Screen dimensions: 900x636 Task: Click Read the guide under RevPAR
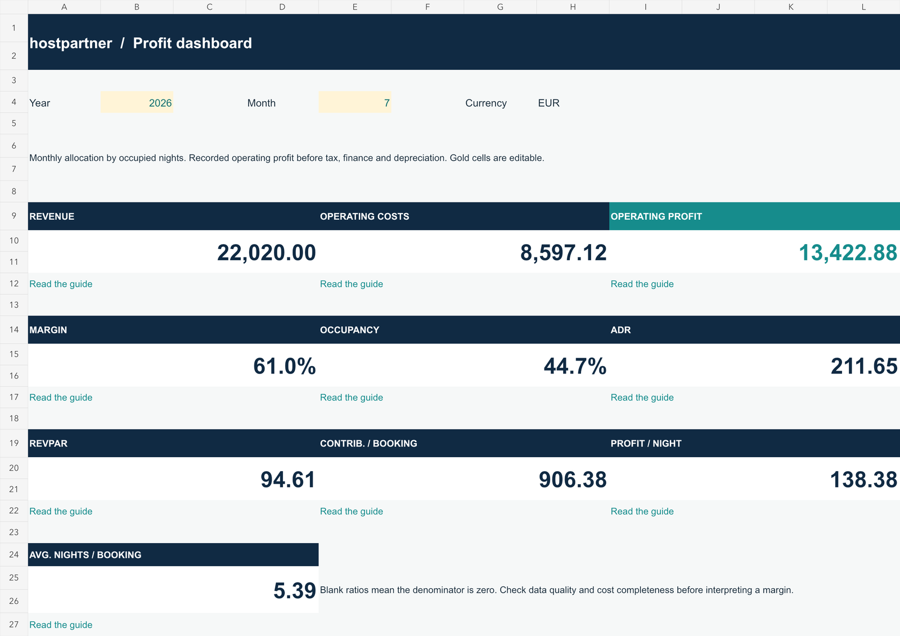click(61, 511)
